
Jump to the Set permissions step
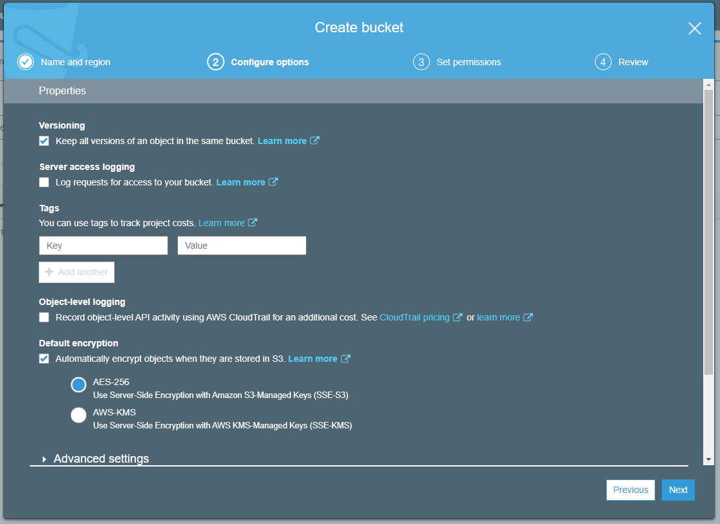(x=468, y=62)
